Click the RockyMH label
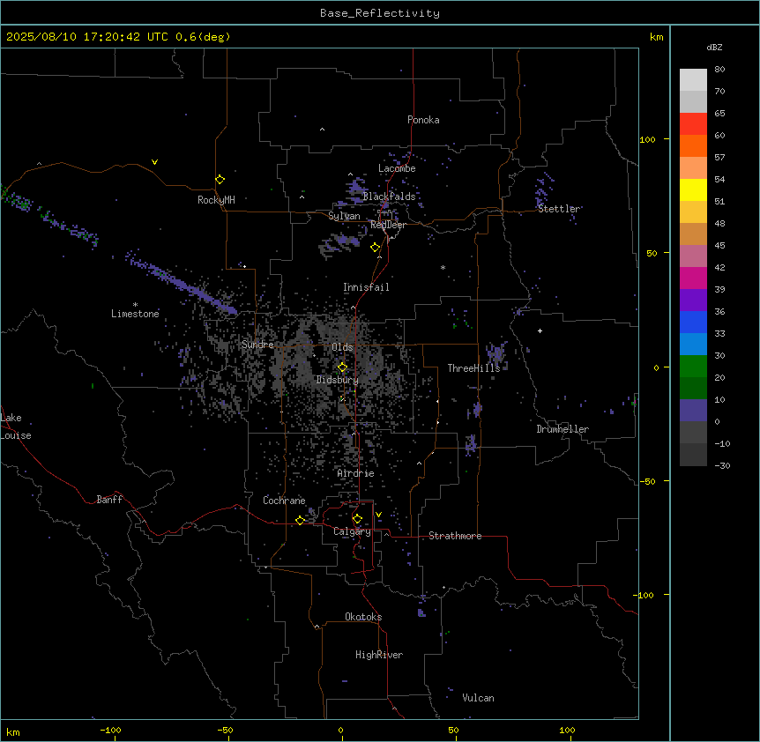 coord(216,200)
